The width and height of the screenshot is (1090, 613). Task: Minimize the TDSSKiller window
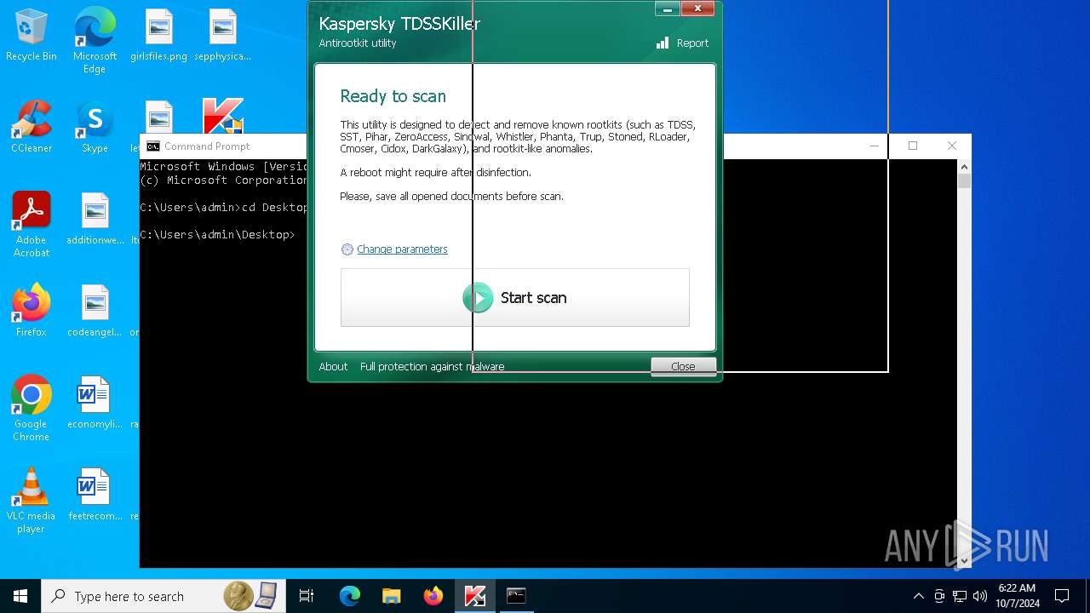pos(668,9)
